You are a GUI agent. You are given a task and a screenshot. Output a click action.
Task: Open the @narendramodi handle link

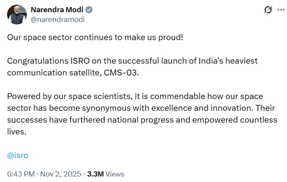[x=58, y=19]
